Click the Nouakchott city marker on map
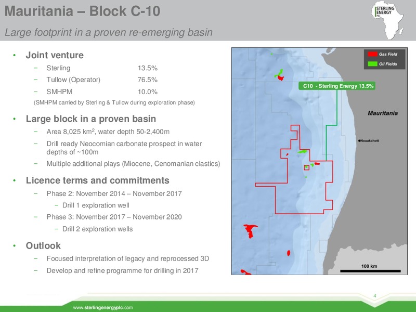Image resolution: width=416 pixels, height=312 pixels. (359, 140)
